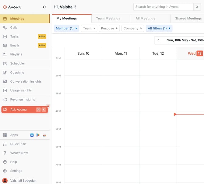Click the Ask Avoma button
This screenshot has width=204, height=184.
pyautogui.click(x=25, y=110)
